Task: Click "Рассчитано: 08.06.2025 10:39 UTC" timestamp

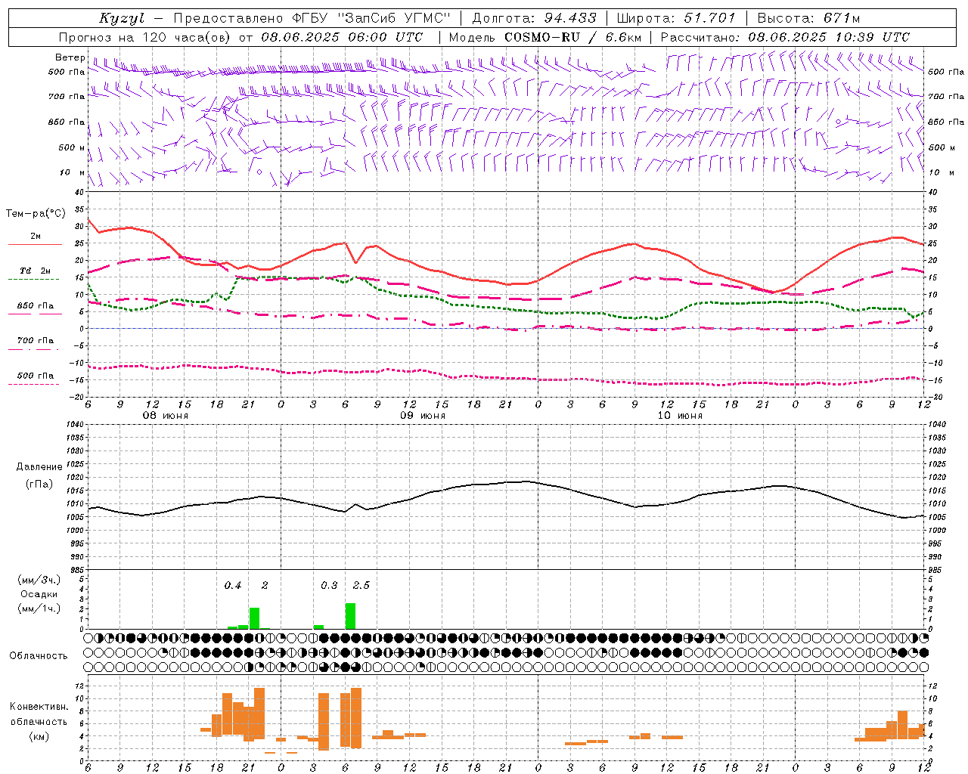Action: [785, 37]
